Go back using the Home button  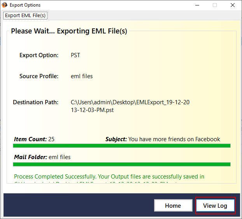tap(173, 205)
